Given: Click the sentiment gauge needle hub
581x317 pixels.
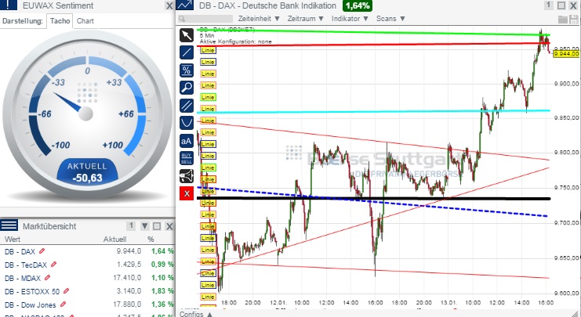Looking at the screenshot, I should pyautogui.click(x=85, y=113).
